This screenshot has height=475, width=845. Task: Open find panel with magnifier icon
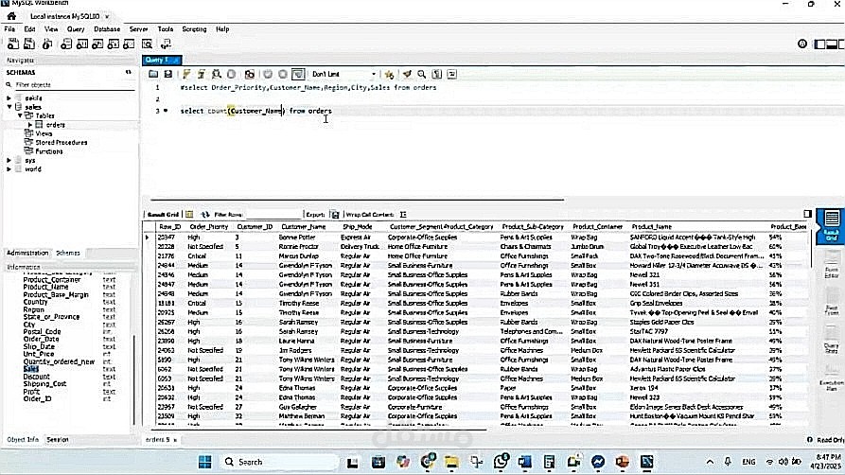(422, 74)
